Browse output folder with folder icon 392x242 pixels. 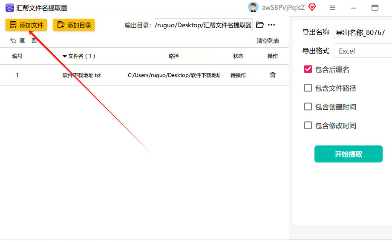click(260, 25)
